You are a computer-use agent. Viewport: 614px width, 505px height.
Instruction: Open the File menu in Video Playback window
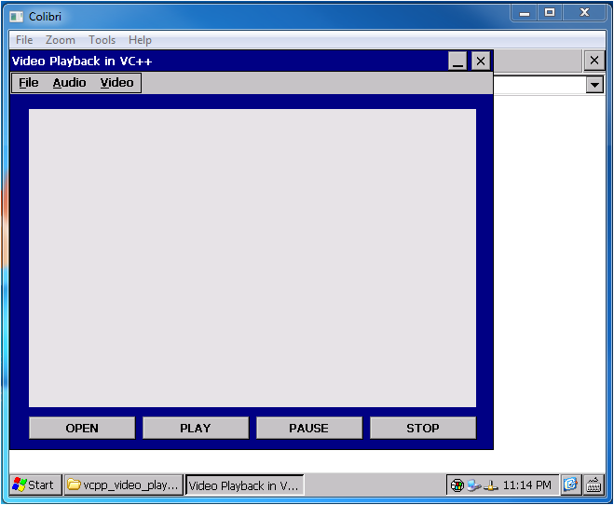[x=29, y=83]
